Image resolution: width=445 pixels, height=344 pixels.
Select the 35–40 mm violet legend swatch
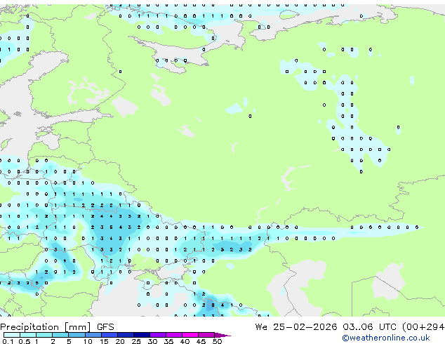(173, 335)
